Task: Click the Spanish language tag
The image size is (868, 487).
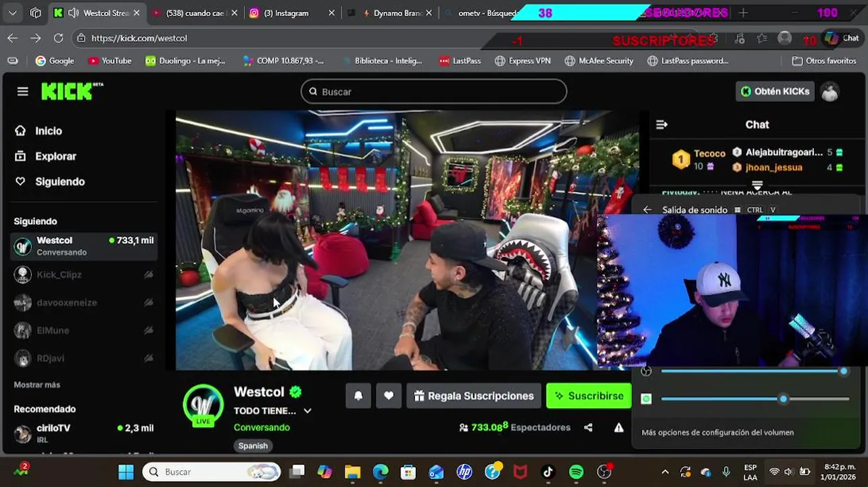Action: click(253, 446)
